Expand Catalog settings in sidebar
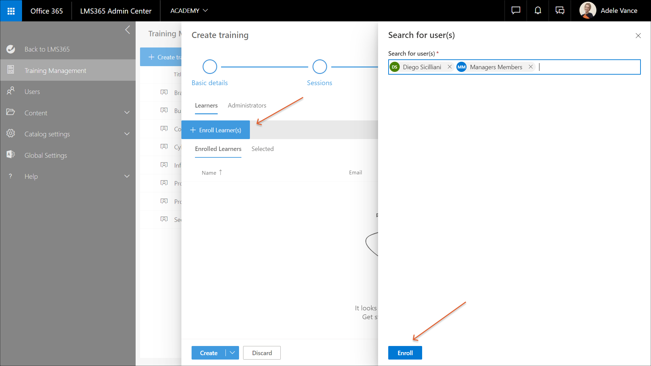Viewport: 651px width, 366px height. (127, 134)
